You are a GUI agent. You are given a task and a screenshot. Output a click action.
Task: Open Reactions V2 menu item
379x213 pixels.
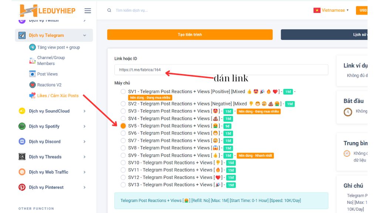[49, 85]
